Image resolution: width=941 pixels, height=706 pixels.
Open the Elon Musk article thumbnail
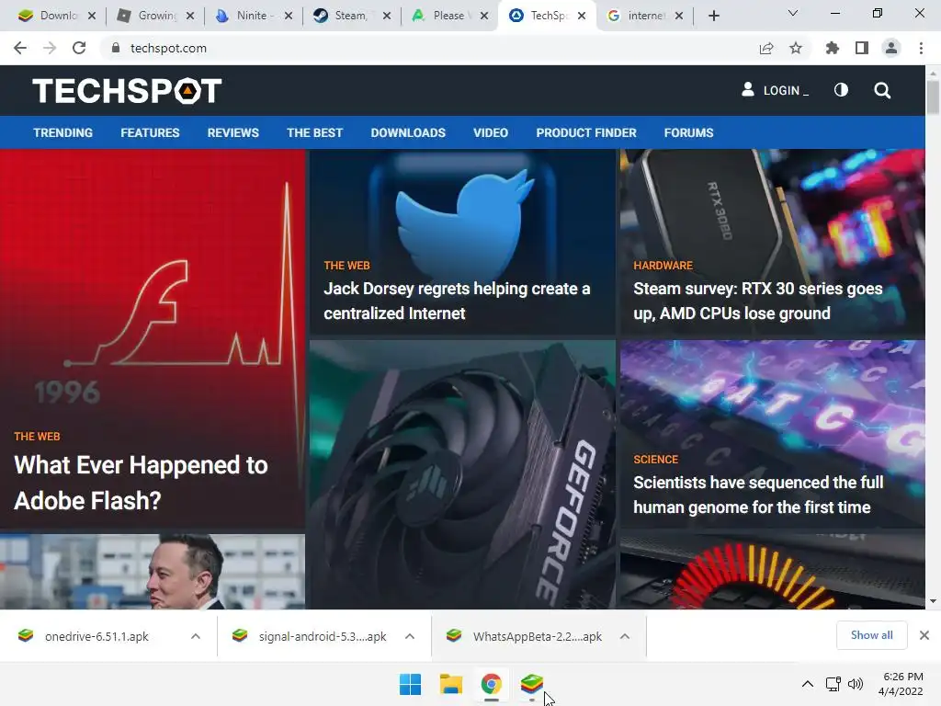tap(153, 572)
